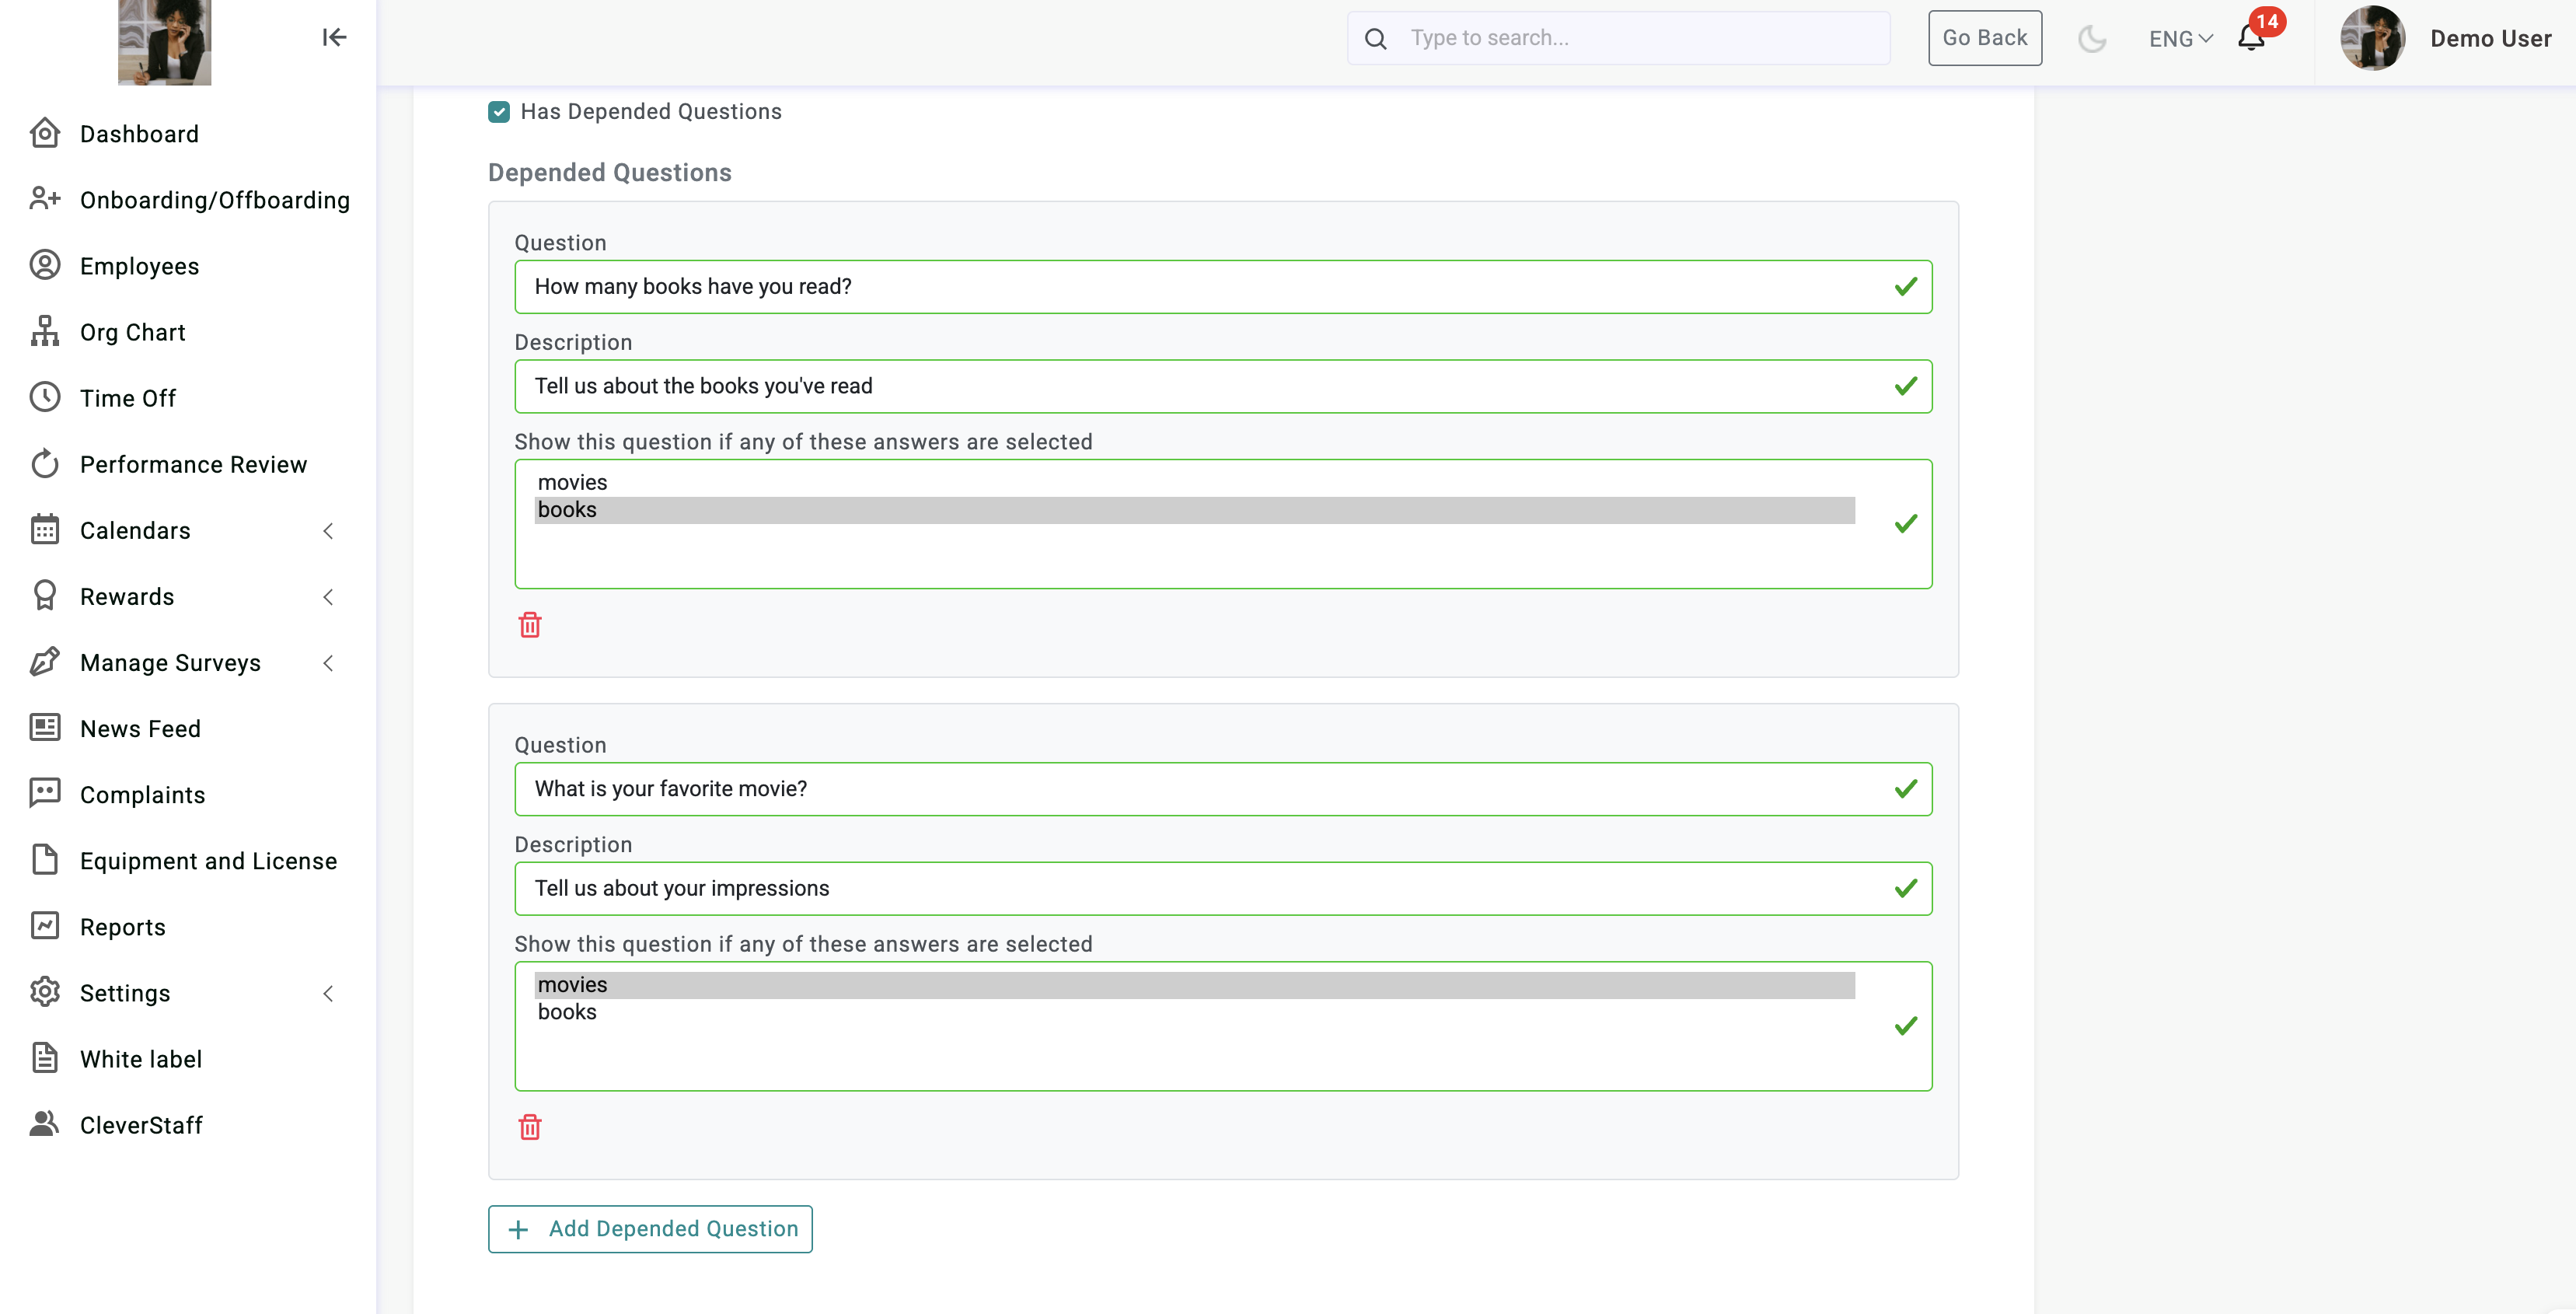
Task: Click the Rewards badge icon
Action: (45, 595)
